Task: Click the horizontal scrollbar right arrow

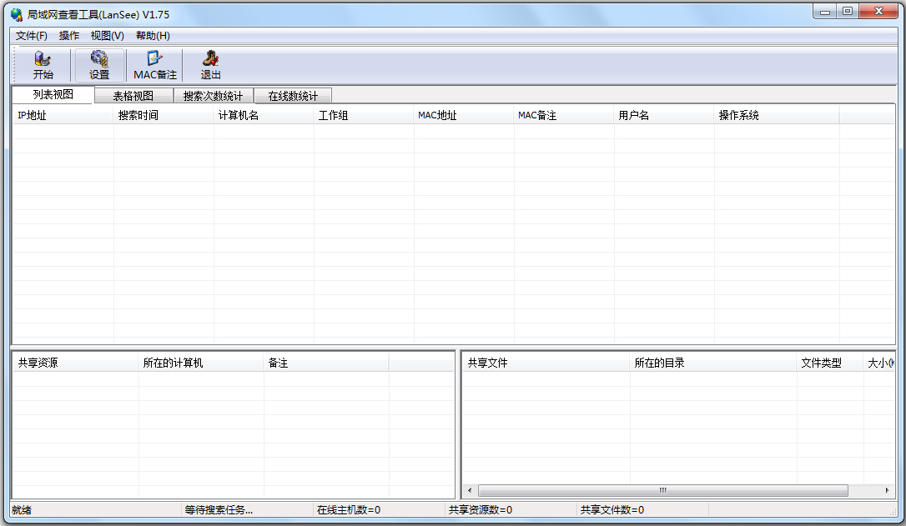Action: 888,490
